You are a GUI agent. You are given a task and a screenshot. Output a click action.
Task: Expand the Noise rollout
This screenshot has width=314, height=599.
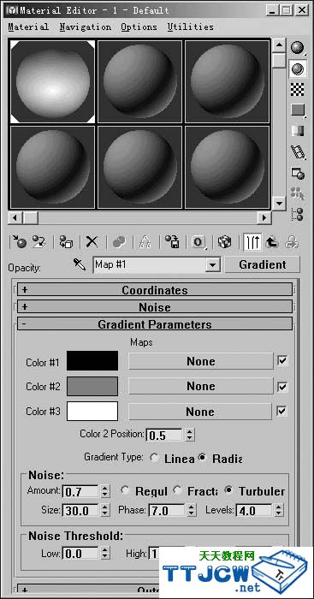pyautogui.click(x=155, y=306)
